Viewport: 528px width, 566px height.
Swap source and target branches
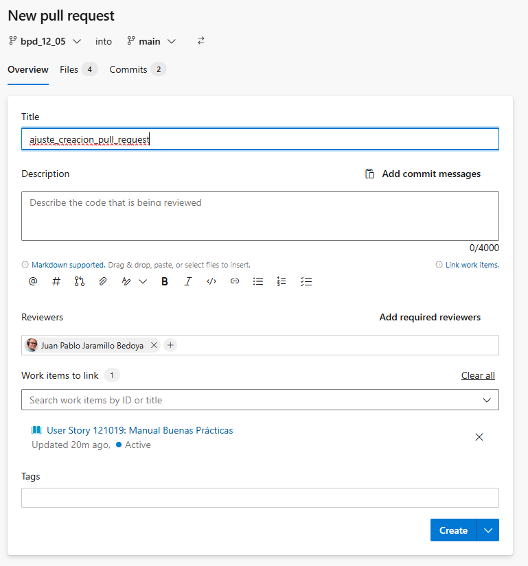201,41
